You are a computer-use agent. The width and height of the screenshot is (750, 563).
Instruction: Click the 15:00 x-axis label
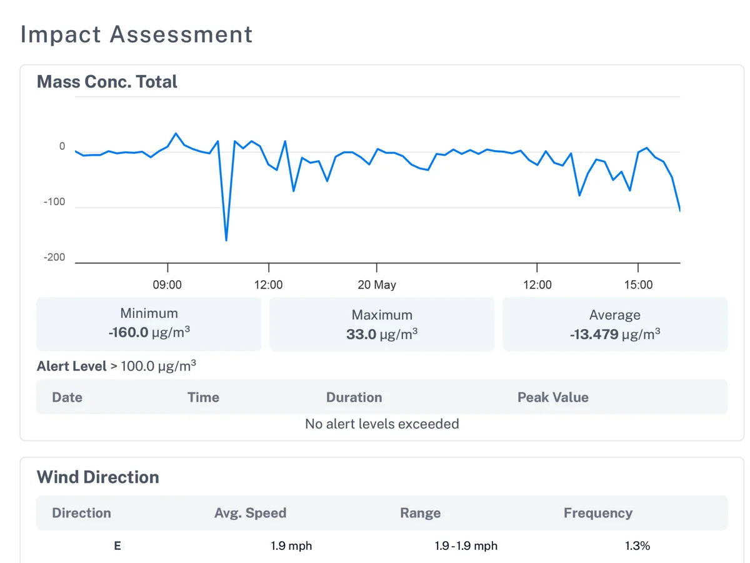point(638,285)
